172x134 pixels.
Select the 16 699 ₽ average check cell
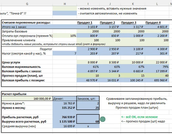point(65,126)
